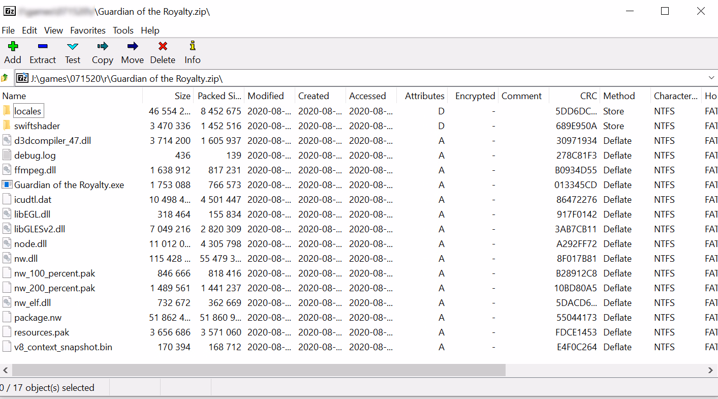Select the libEGL.dll file icon
This screenshot has width=718, height=399.
(x=7, y=214)
